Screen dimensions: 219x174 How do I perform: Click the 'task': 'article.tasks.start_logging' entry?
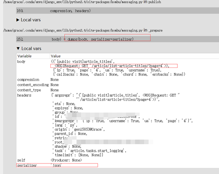pyautogui.click(x=90, y=151)
